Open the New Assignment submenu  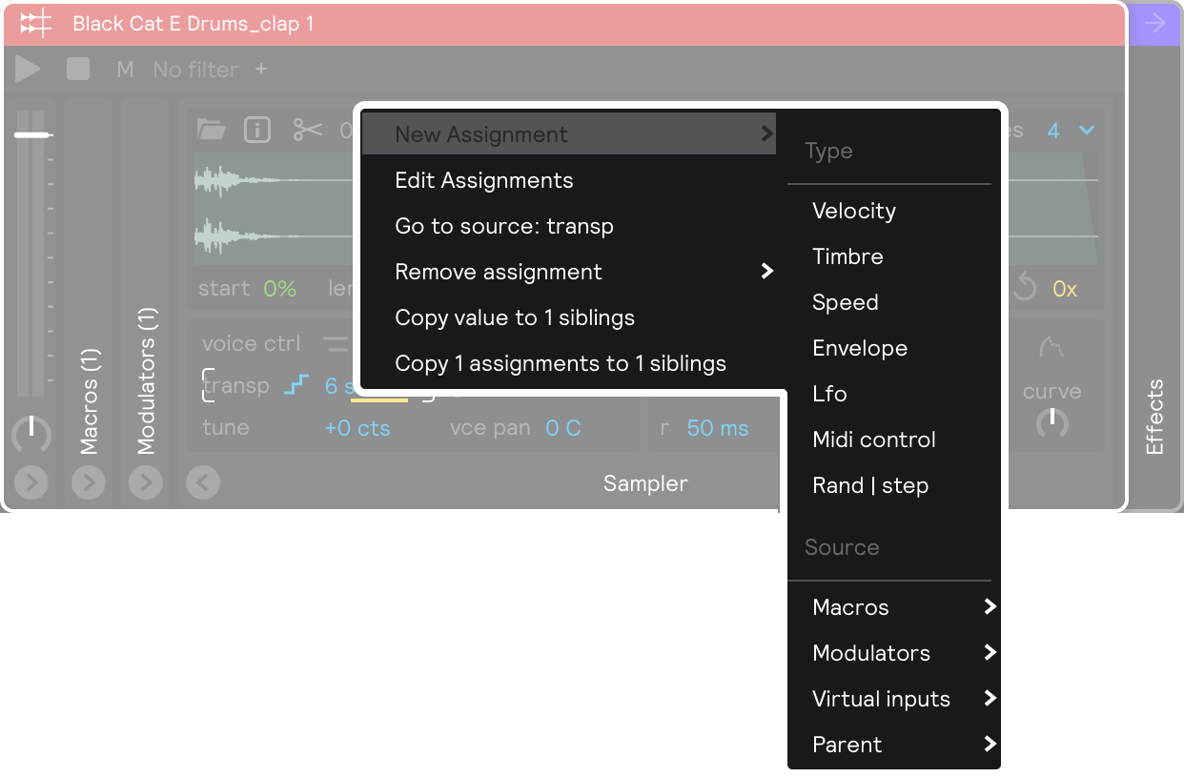tap(569, 134)
